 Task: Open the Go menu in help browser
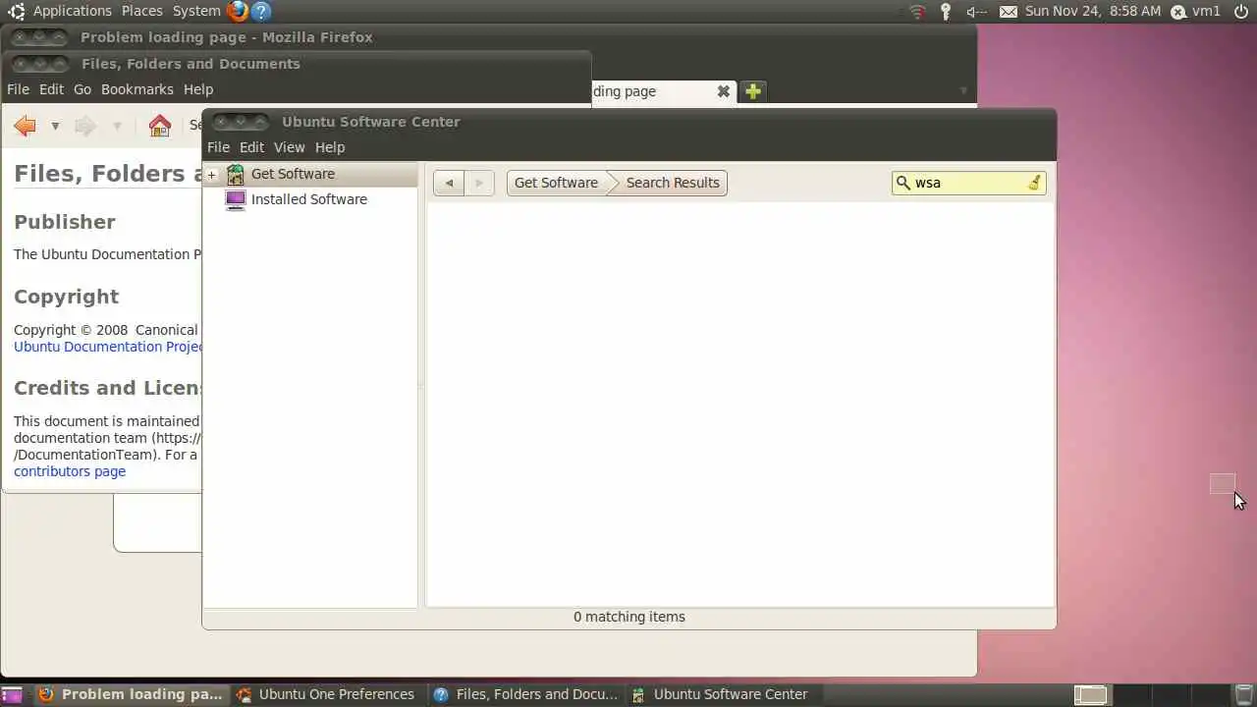82,89
